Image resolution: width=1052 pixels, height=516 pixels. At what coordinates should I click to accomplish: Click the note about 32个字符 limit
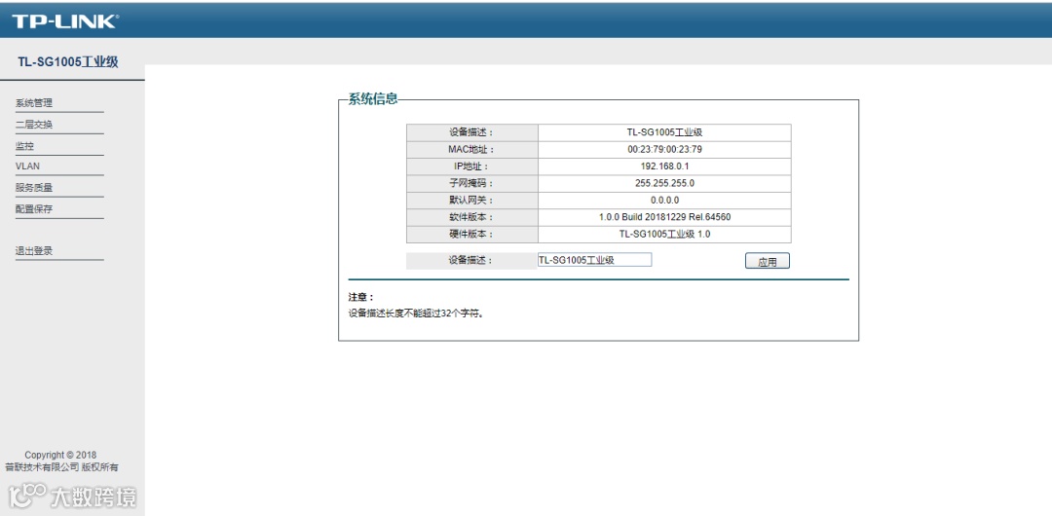pos(415,313)
